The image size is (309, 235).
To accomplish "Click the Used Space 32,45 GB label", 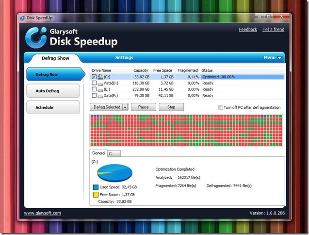I will (118, 187).
